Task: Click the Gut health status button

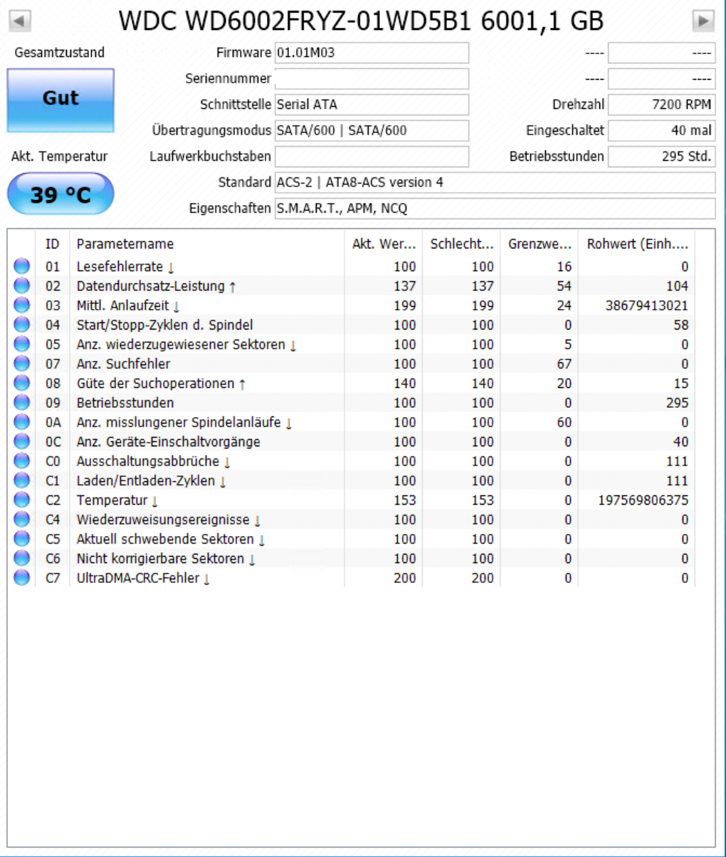Action: pyautogui.click(x=60, y=100)
